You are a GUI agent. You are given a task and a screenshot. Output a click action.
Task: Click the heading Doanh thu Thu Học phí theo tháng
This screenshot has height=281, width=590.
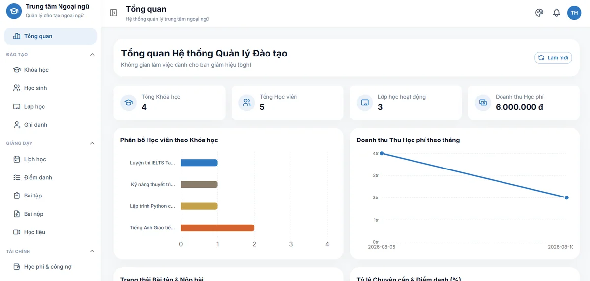[408, 140]
